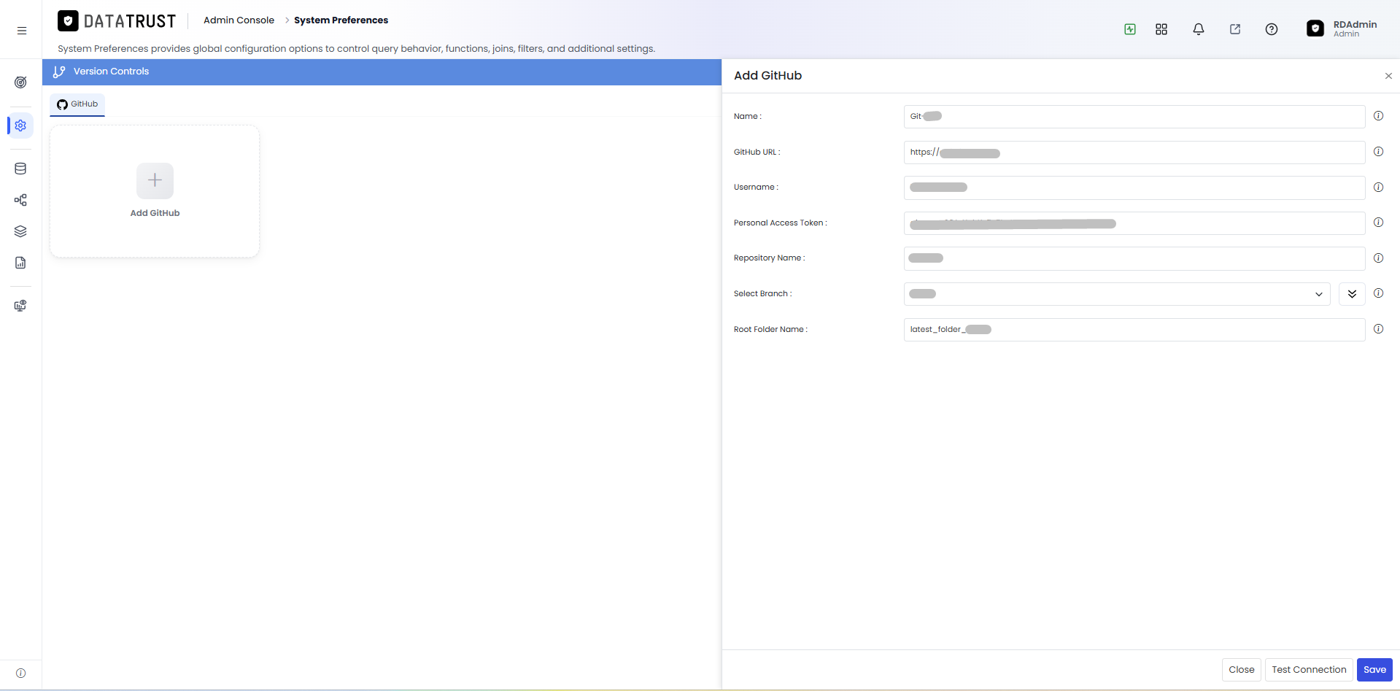Click the Add GitHub plus card
Image resolution: width=1400 pixels, height=691 pixels.
(155, 191)
